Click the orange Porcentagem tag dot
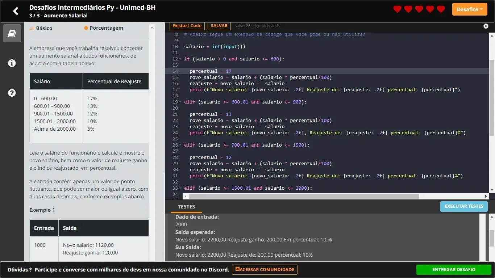This screenshot has width=495, height=278. coord(86,28)
